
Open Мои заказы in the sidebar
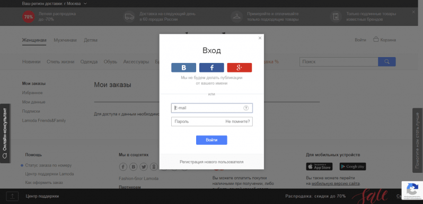34,84
